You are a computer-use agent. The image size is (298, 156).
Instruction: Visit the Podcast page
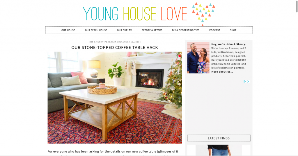coord(214,30)
